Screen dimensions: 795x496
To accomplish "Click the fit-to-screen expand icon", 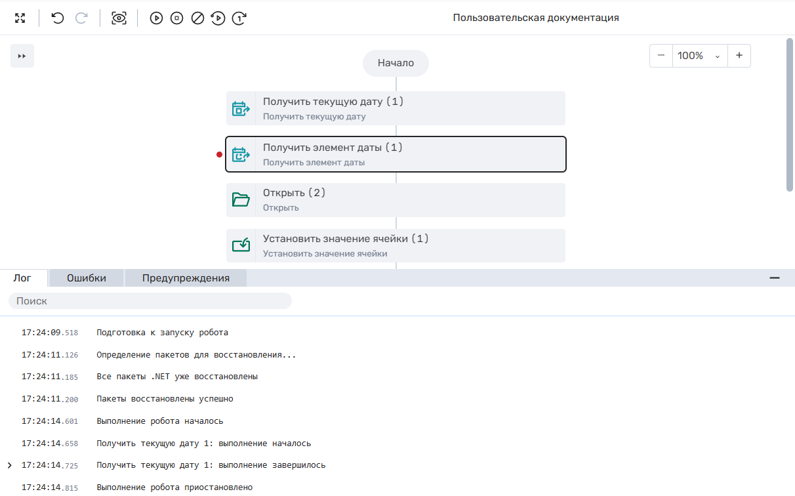I will (20, 18).
